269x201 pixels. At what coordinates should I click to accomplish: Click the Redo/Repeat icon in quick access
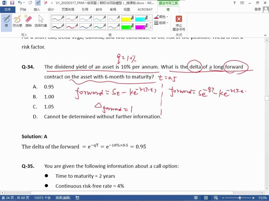[30, 3]
